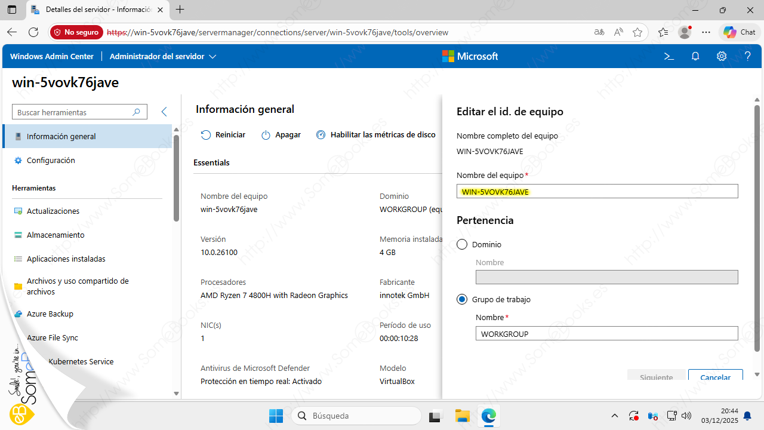Click the Cancelar button
This screenshot has width=764, height=430.
(715, 376)
